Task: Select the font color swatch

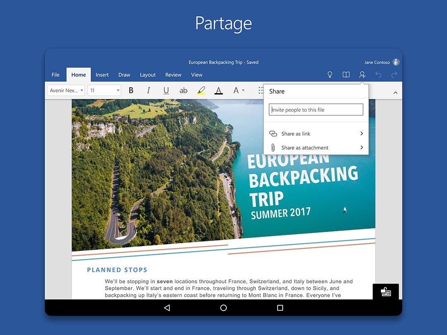Action: 219,90
